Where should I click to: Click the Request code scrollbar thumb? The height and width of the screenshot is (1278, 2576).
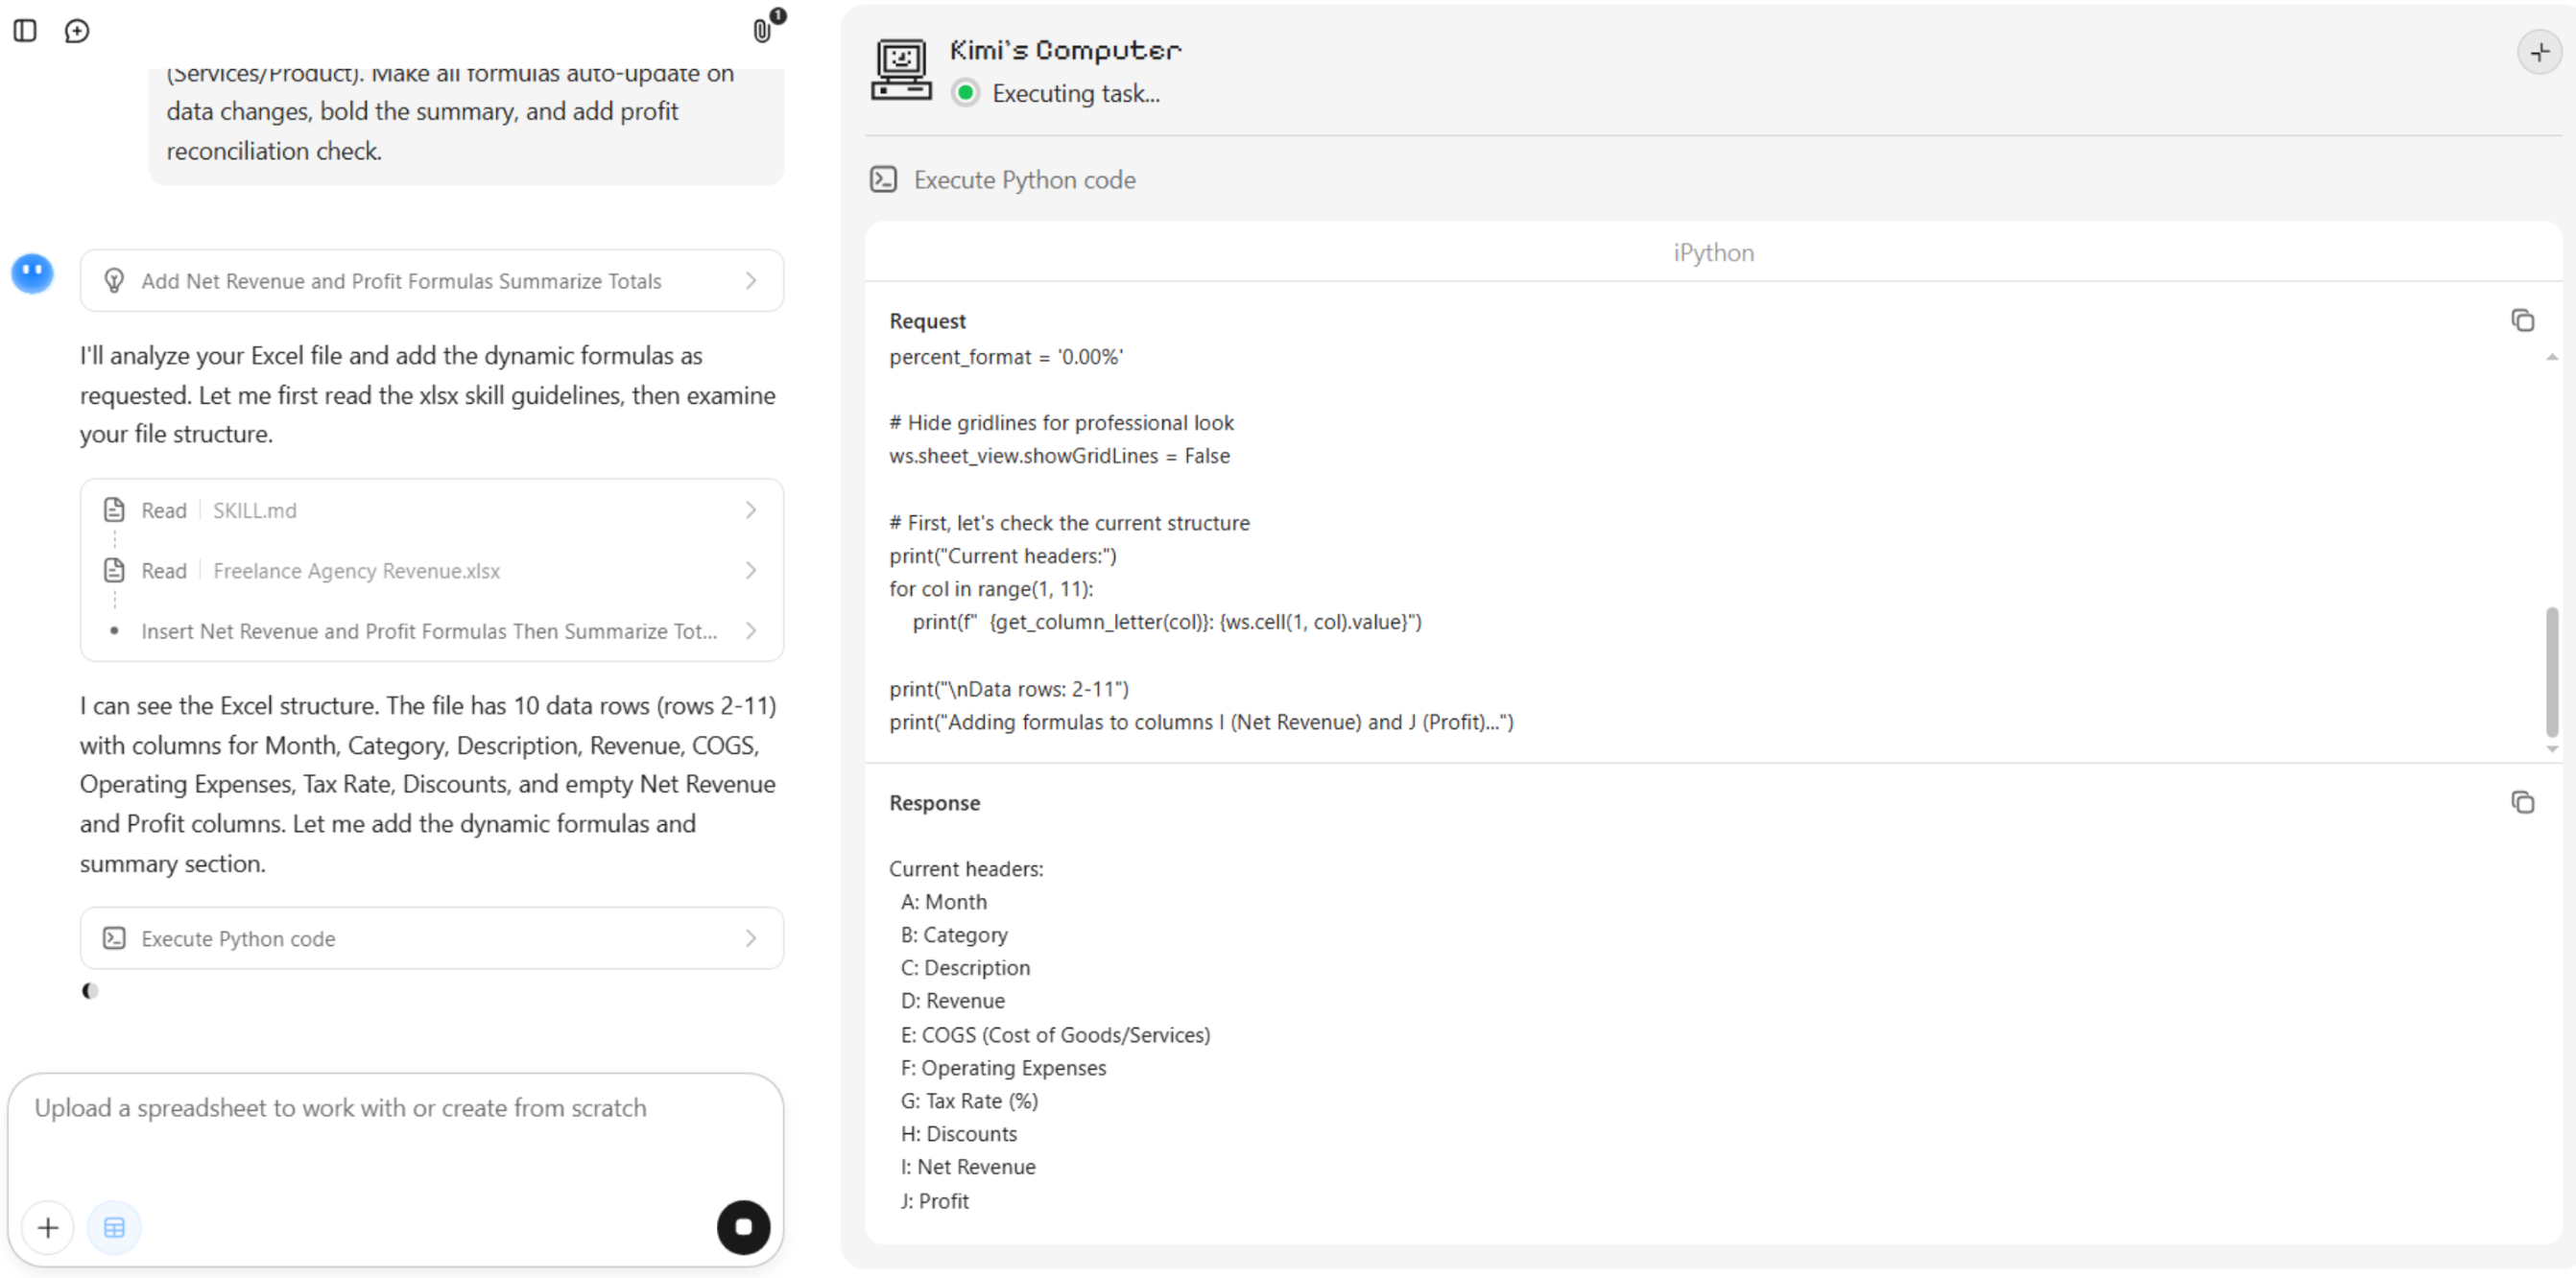click(x=2551, y=671)
